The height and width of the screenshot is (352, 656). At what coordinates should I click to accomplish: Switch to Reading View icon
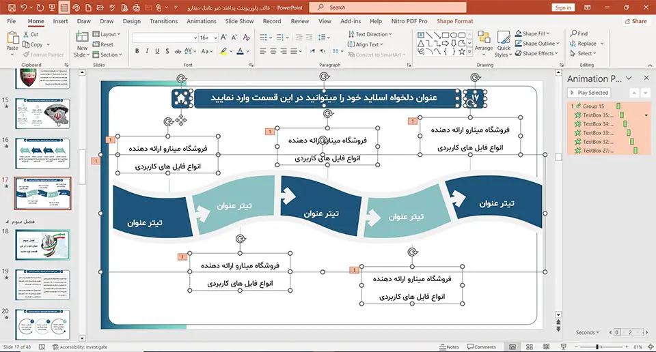click(546, 347)
